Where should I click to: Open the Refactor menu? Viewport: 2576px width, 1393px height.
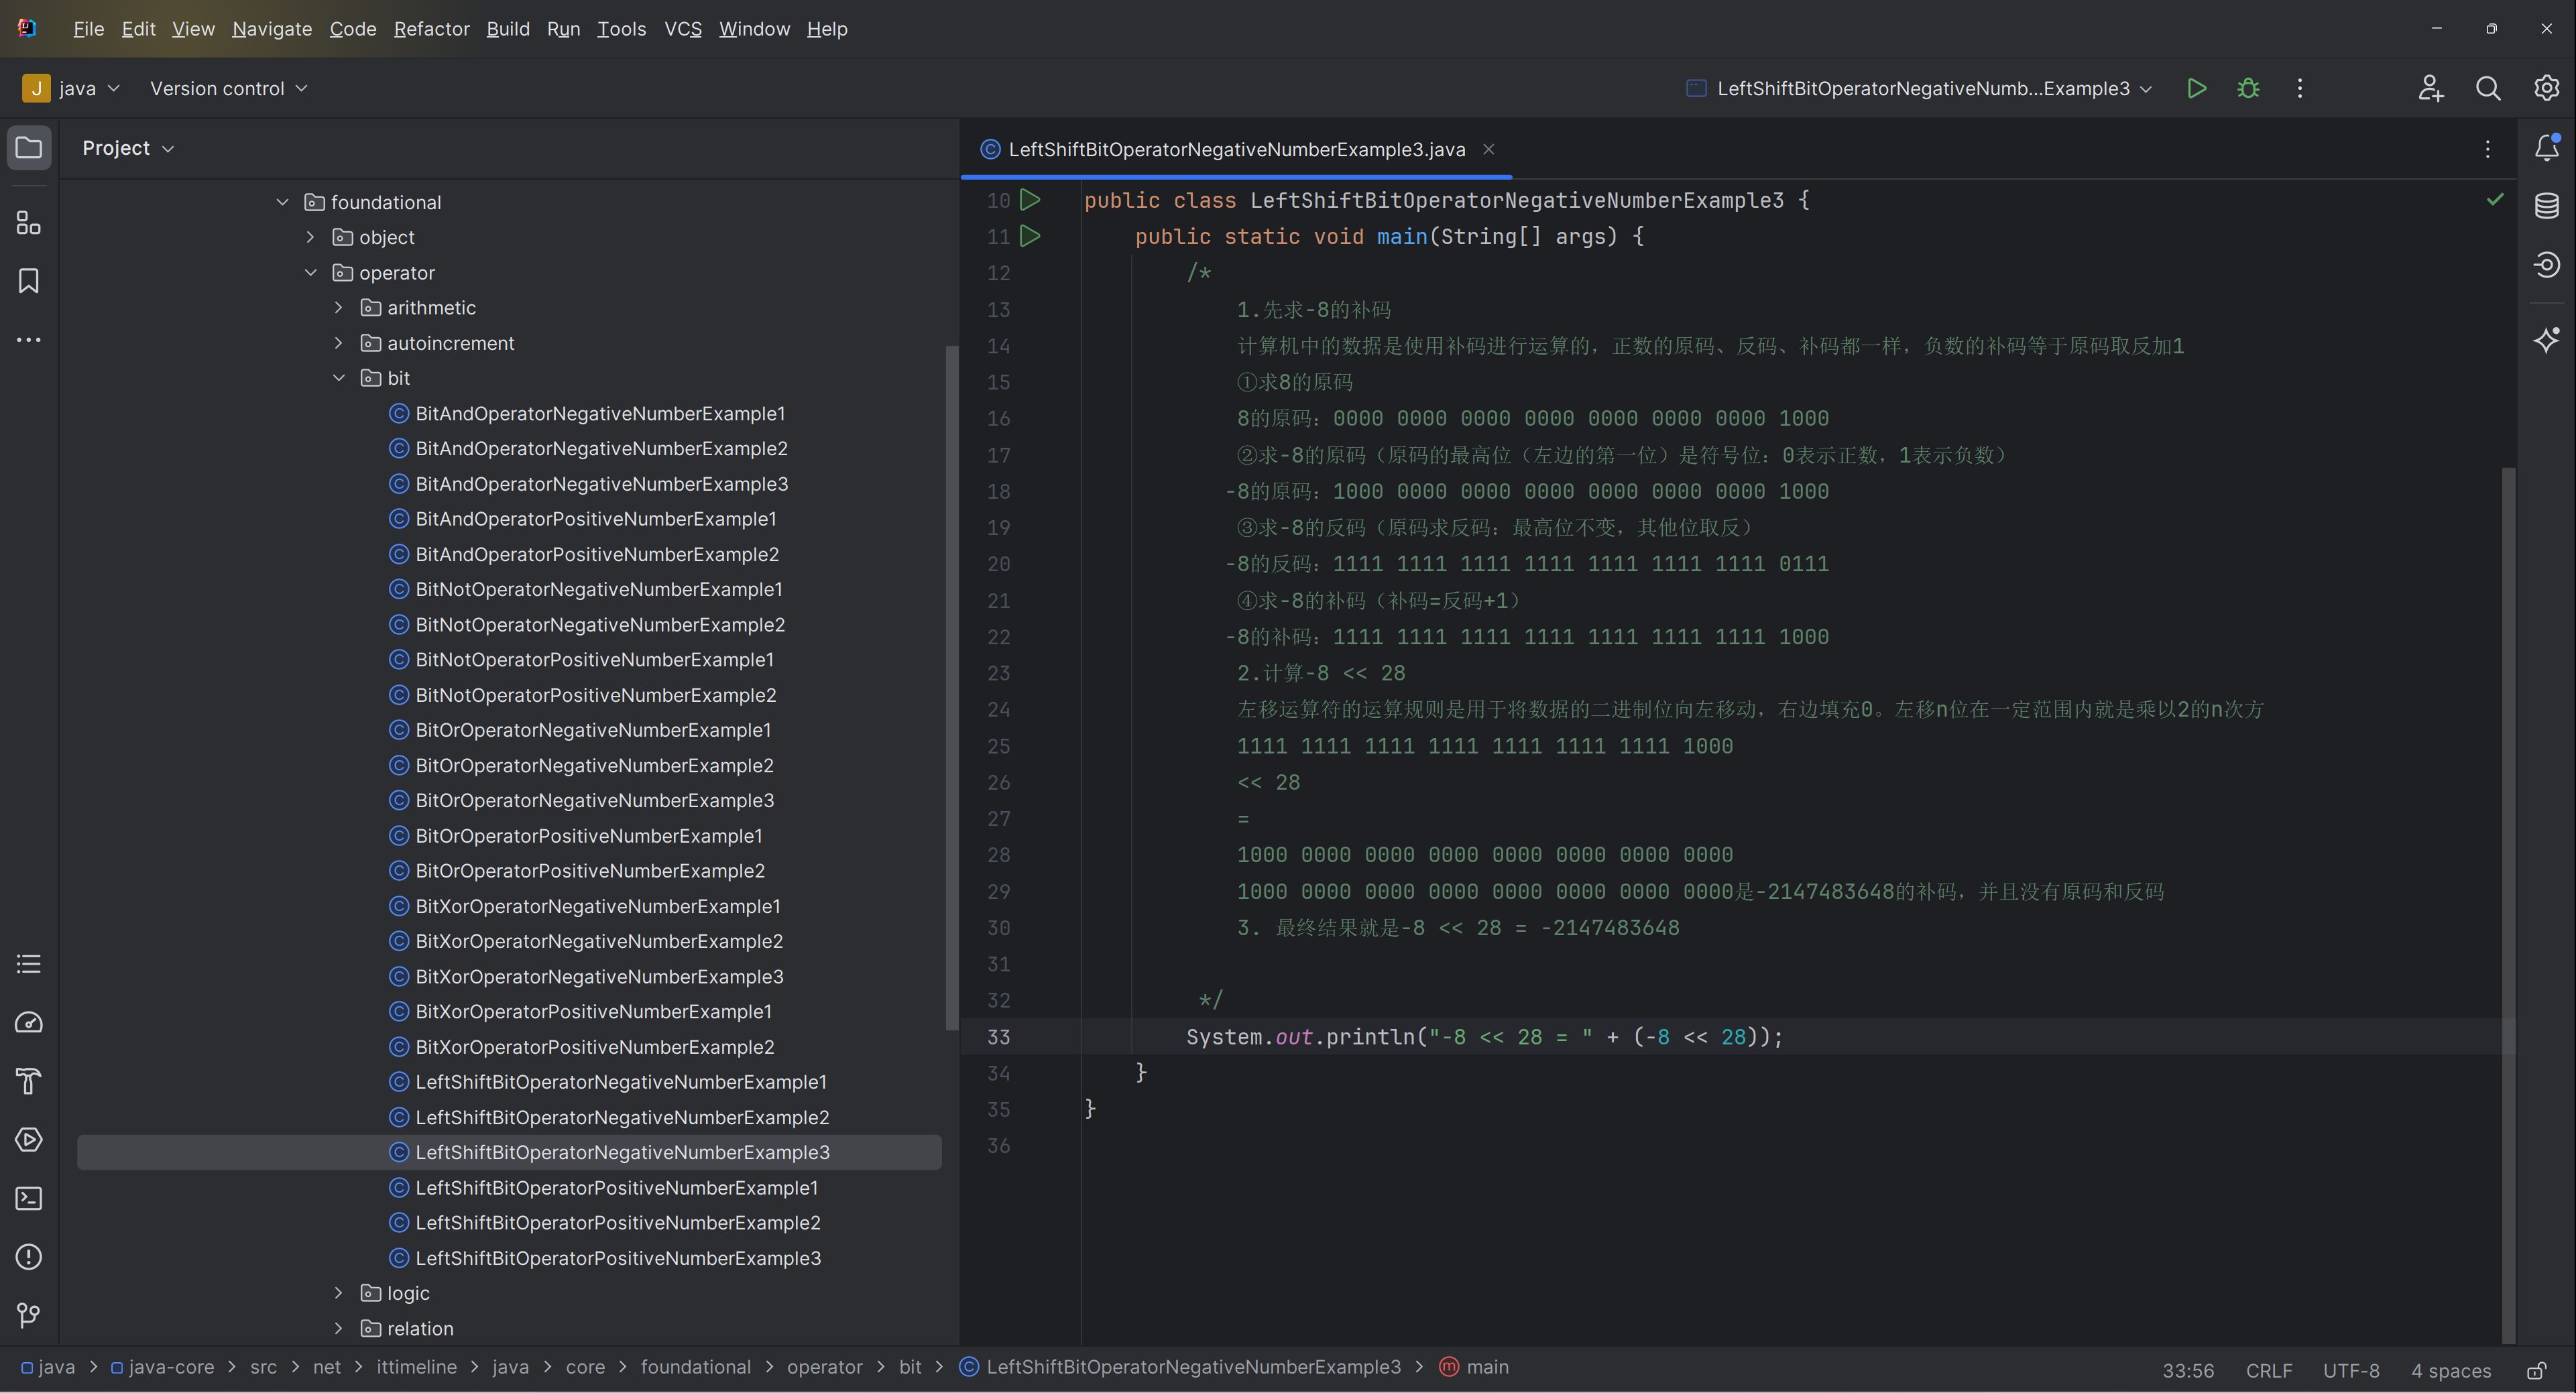(432, 29)
